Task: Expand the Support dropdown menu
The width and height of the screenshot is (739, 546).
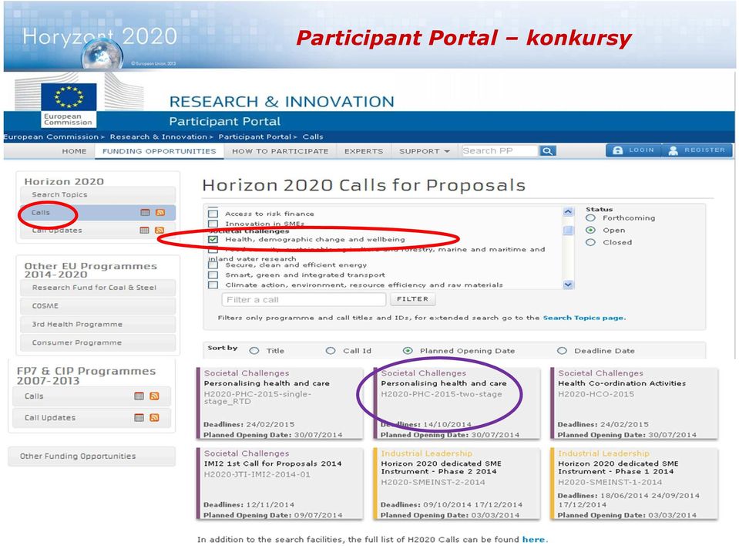Action: point(424,151)
